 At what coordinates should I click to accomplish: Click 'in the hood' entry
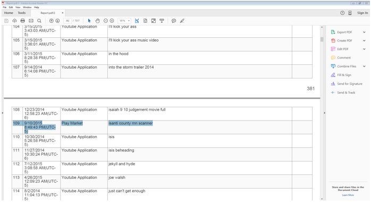tap(119, 54)
